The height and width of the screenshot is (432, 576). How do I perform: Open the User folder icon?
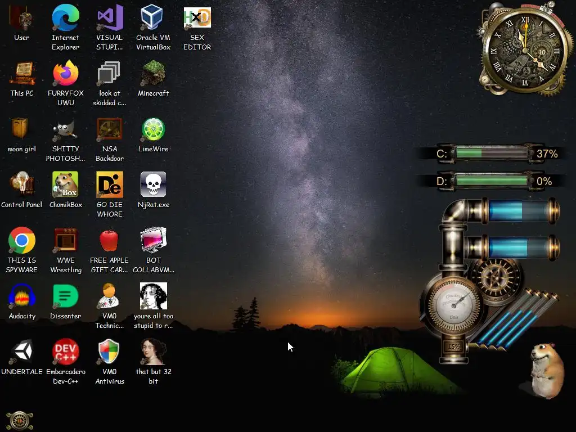(22, 17)
